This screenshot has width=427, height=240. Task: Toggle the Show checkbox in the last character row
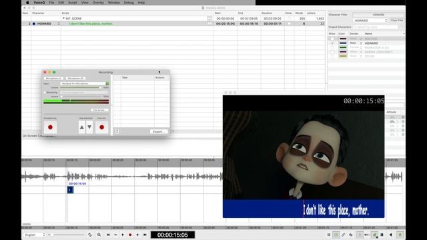click(x=332, y=56)
